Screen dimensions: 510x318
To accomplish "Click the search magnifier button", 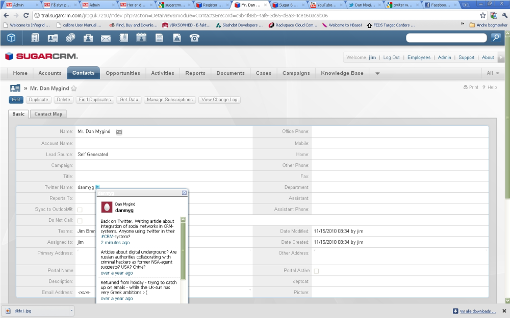I will pos(496,38).
